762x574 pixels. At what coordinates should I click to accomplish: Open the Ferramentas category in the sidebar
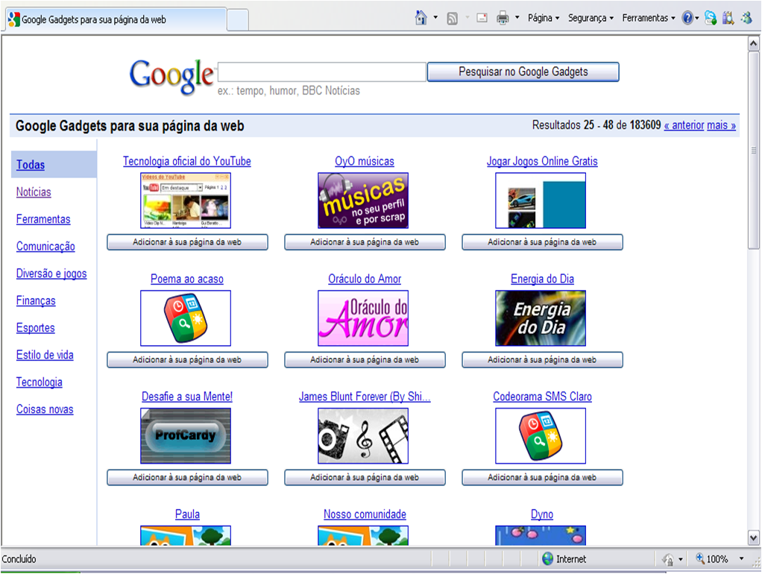coord(43,219)
